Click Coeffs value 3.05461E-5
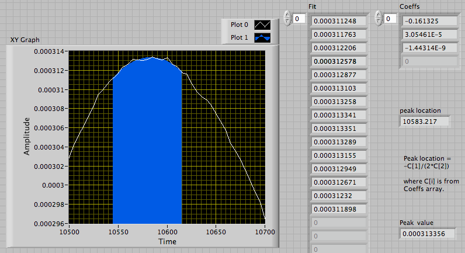Image resolution: width=465 pixels, height=253 pixels. [x=429, y=34]
